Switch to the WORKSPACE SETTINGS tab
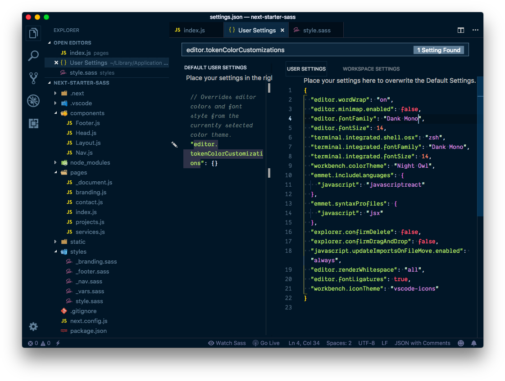The width and height of the screenshot is (505, 381). (x=371, y=68)
